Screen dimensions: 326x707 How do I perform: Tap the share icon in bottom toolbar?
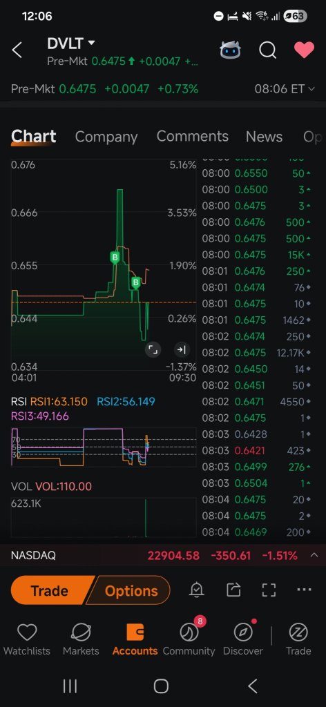(x=233, y=590)
